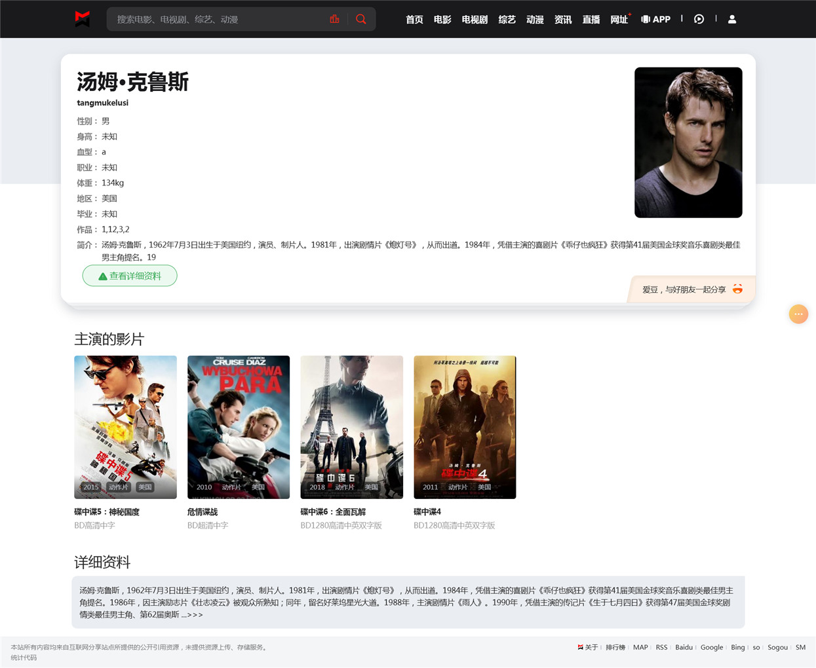
Task: Click the orange floating chat bubble
Action: click(798, 314)
